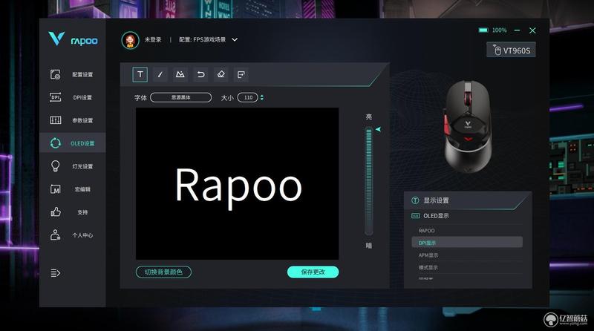Click the VT960S device button
The width and height of the screenshot is (594, 331).
point(511,50)
